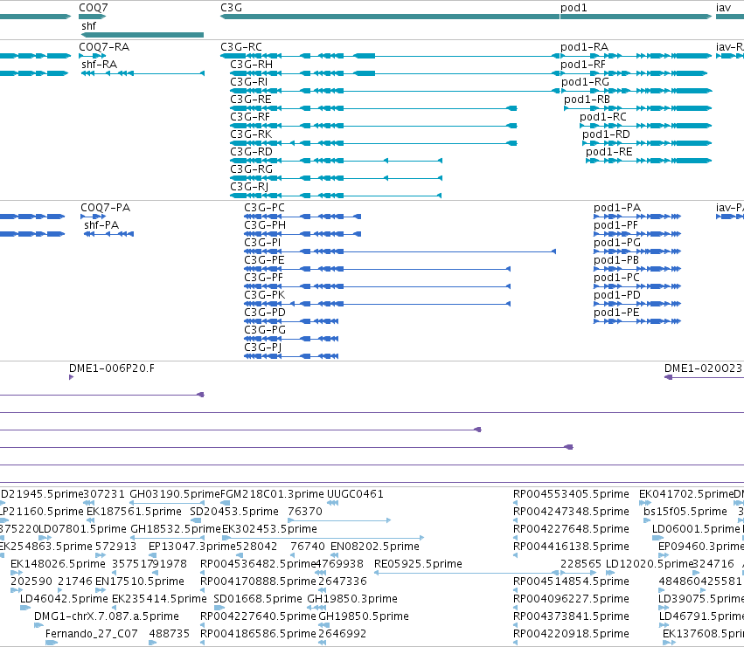
Task: Open EST Fernando_27_C07
Action: click(x=92, y=634)
